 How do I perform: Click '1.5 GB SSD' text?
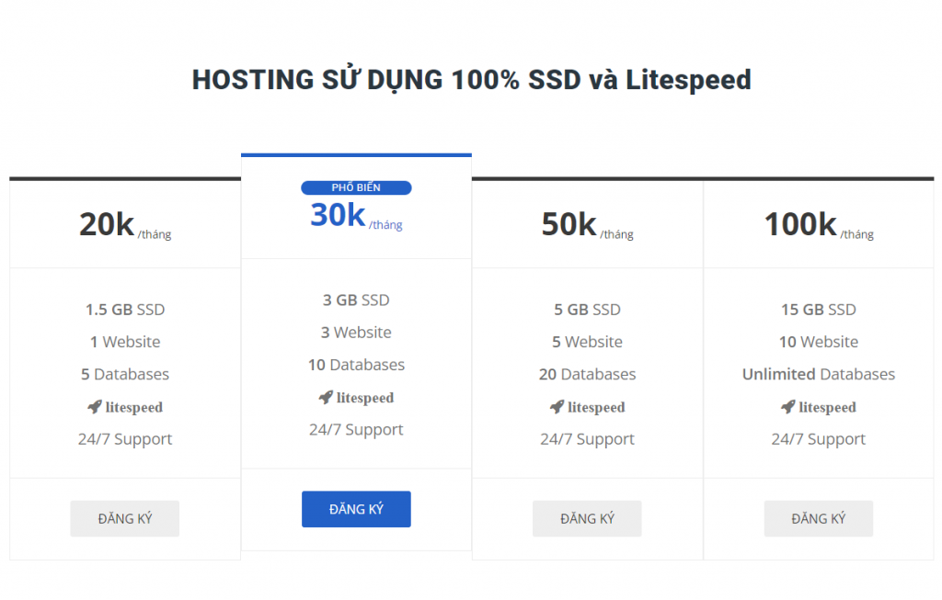pos(125,310)
